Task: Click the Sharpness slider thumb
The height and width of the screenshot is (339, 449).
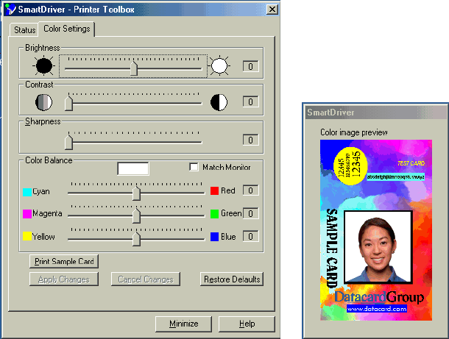Action: (x=68, y=142)
